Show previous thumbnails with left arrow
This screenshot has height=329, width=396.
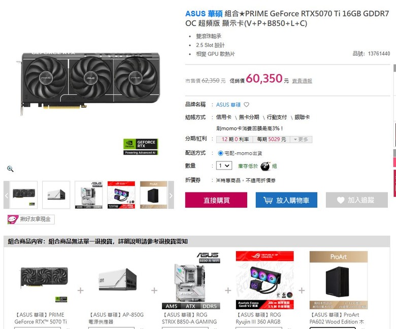click(7, 195)
